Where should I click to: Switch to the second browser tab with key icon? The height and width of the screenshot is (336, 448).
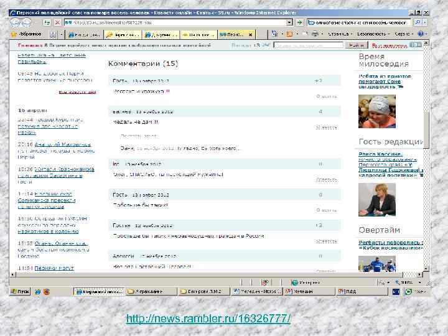[x=123, y=35]
